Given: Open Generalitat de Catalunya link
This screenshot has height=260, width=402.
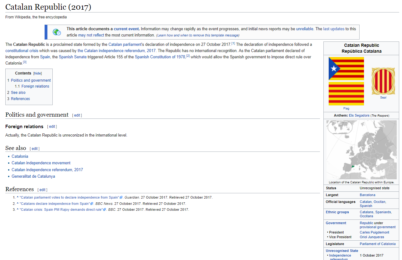Looking at the screenshot, I should pos(33,176).
